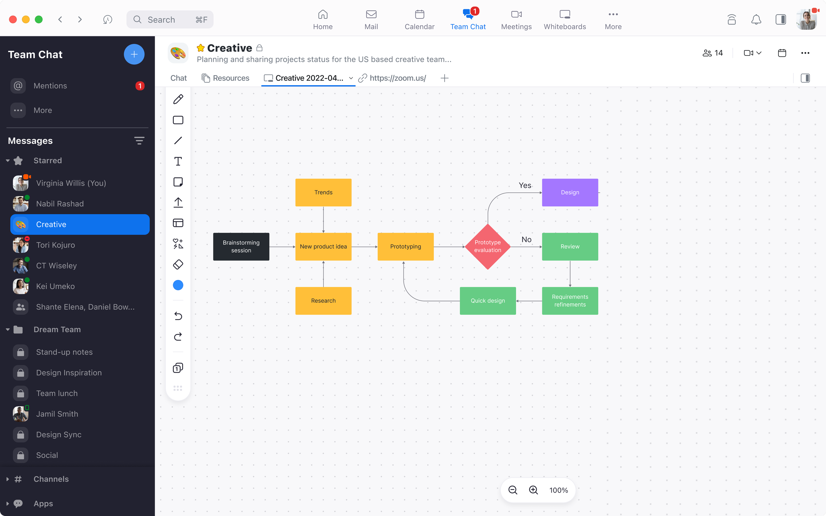
Task: Collapse the Starred section
Action: tap(8, 161)
